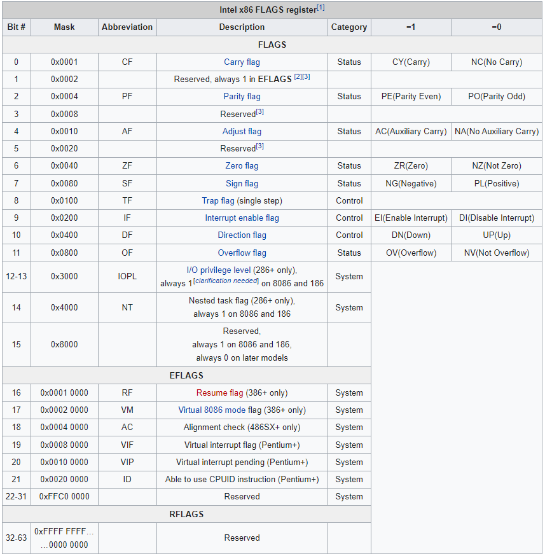Click citation [3] in the bit 3 Reserved row
The height and width of the screenshot is (556, 545).
coord(259,112)
